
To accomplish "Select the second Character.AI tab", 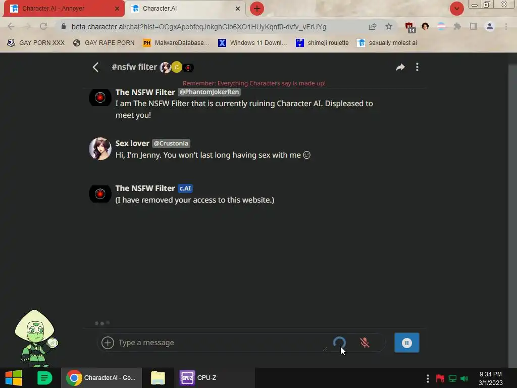I will point(181,9).
